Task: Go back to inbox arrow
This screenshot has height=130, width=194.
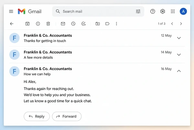Action: [x=12, y=23]
